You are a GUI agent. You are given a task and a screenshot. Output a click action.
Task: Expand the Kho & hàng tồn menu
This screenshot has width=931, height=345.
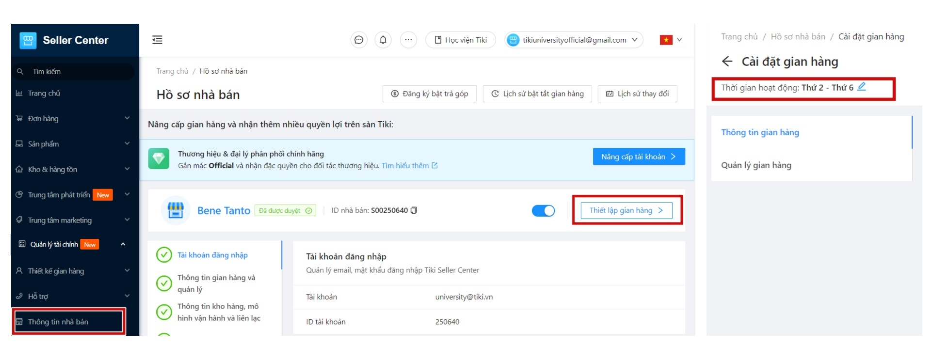[127, 169]
